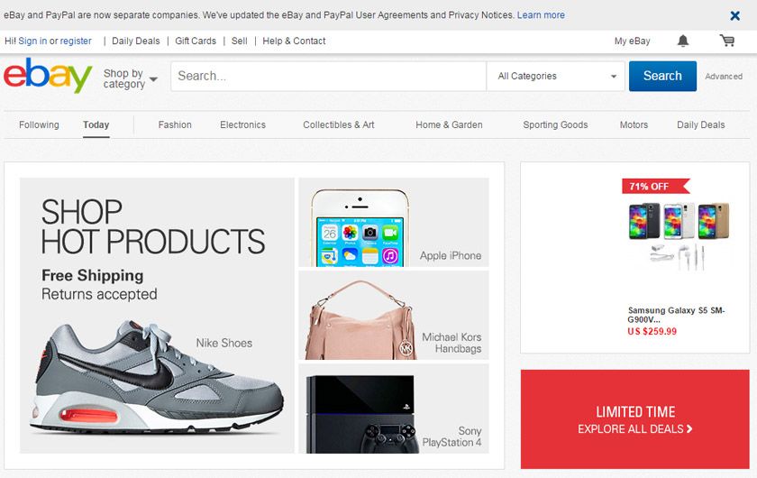Viewport: 757px width, 478px height.
Task: Click the Samsung Galaxy S5 phones image
Action: (679, 234)
